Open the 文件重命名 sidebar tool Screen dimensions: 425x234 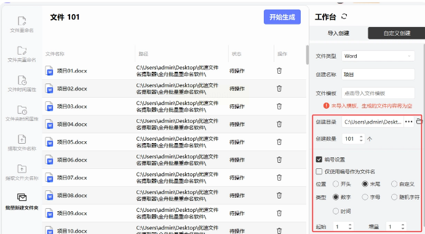tap(22, 25)
